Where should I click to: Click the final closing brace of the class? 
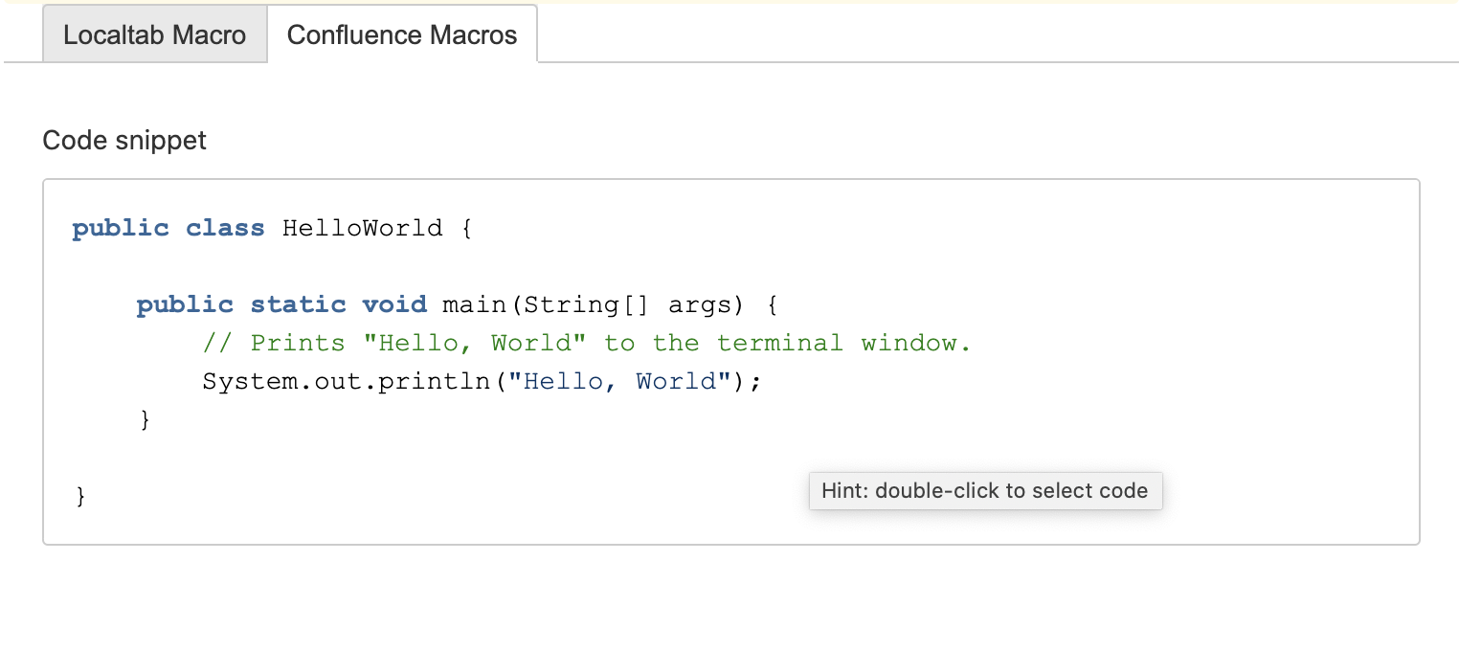80,495
